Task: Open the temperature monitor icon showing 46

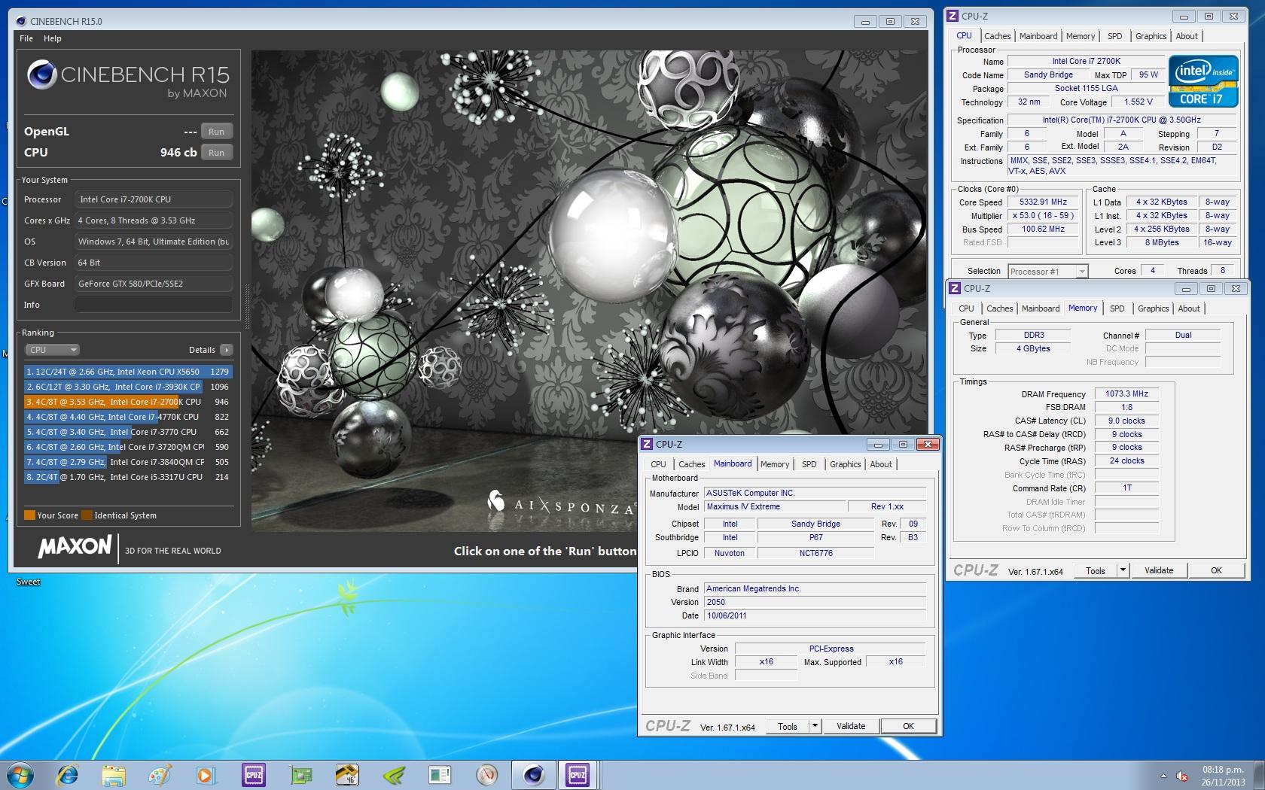Action: tap(347, 775)
